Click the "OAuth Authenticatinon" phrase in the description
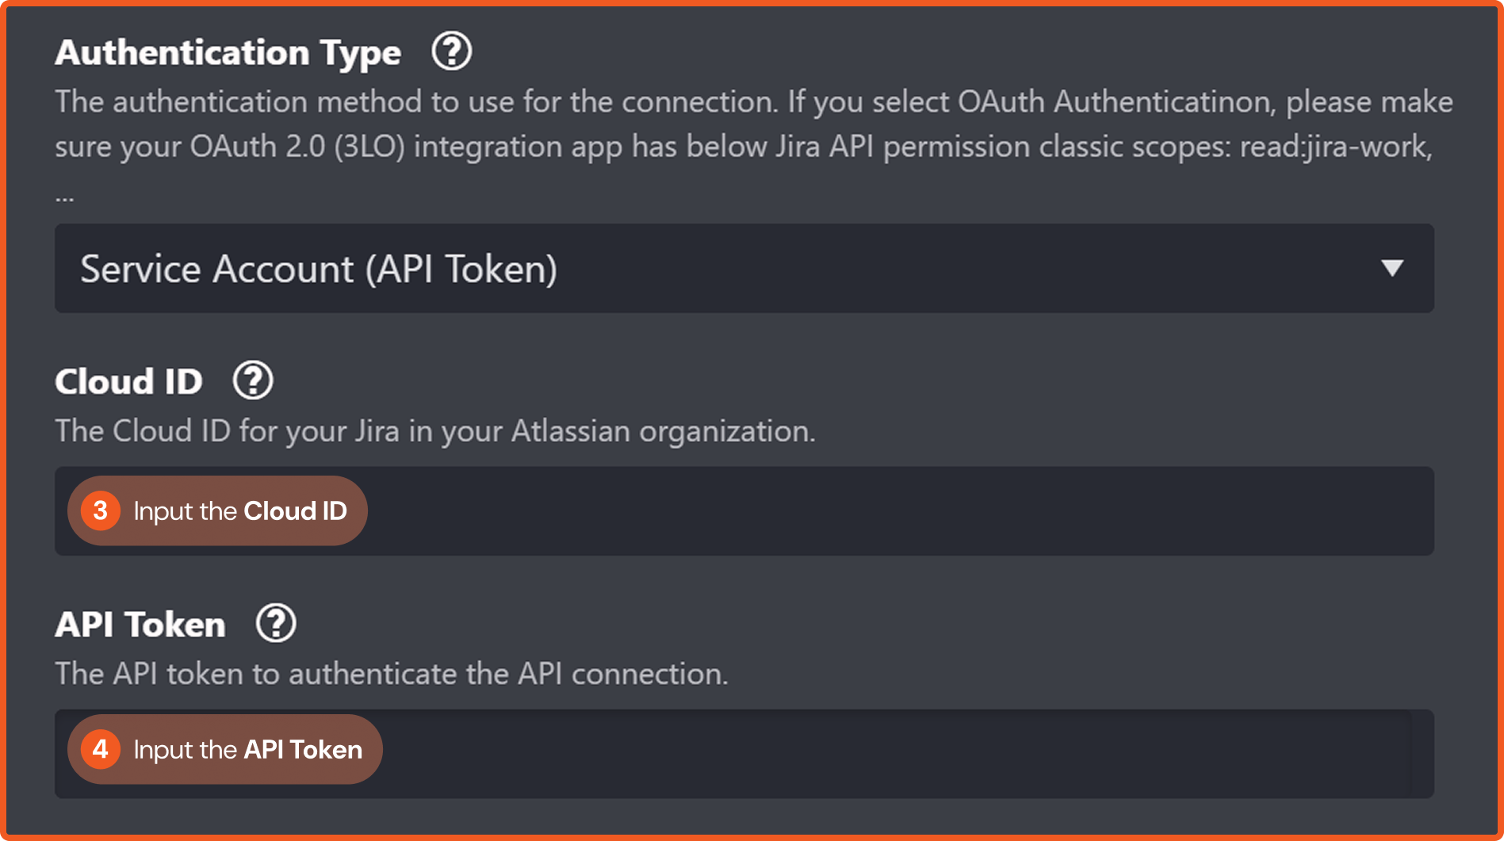This screenshot has height=841, width=1504. [1116, 101]
